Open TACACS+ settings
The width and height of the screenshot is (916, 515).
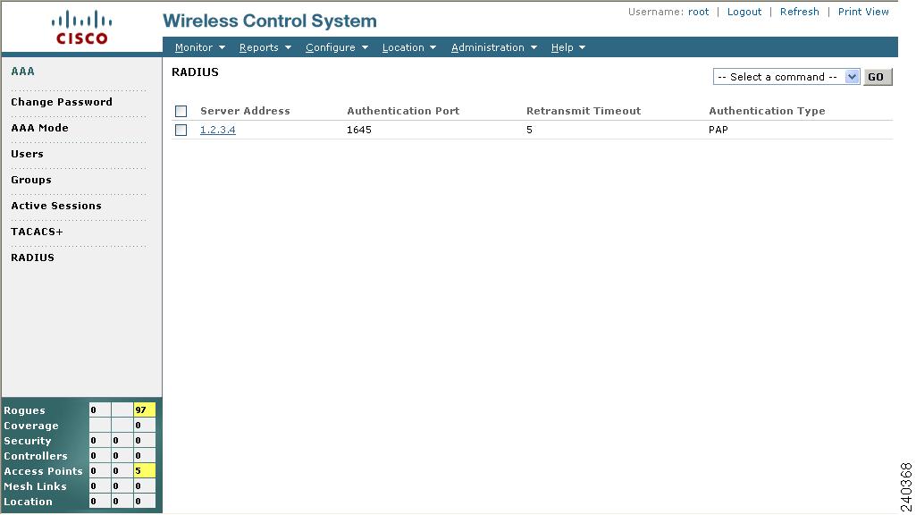point(37,232)
